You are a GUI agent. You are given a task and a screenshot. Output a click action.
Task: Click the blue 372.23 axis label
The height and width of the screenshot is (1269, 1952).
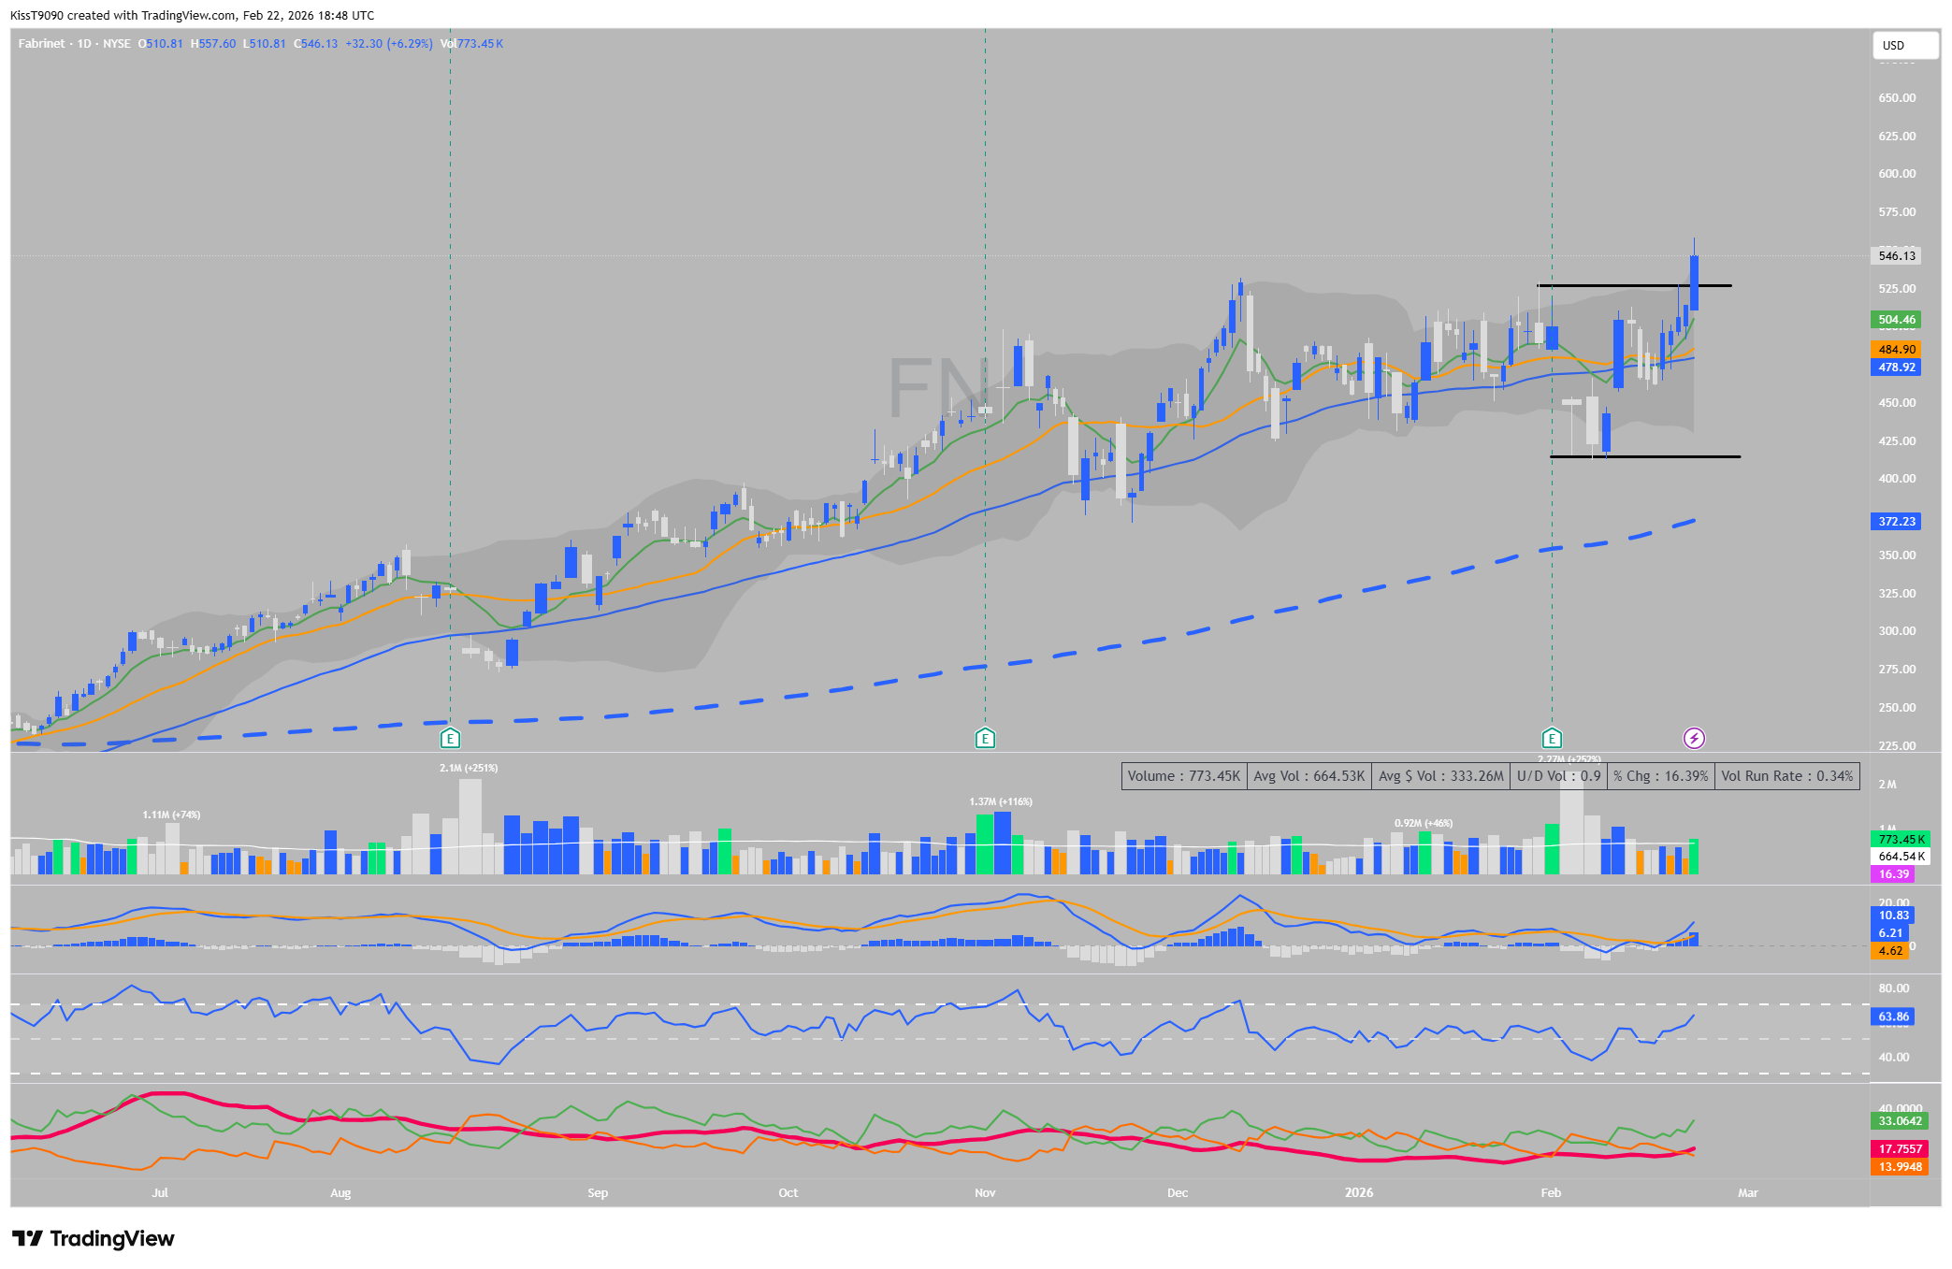coord(1897,522)
